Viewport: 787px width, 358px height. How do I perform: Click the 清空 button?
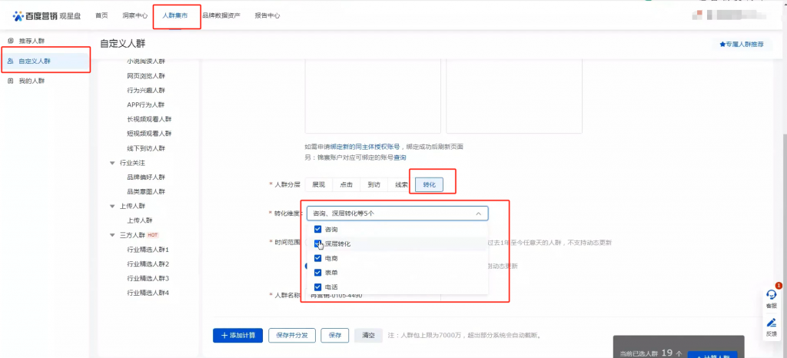tap(368, 336)
